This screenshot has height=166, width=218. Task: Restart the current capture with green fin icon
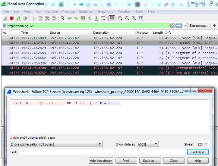click(x=18, y=18)
